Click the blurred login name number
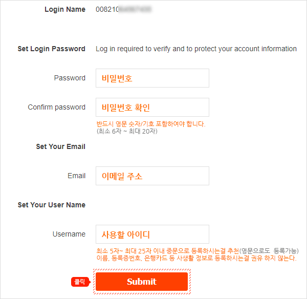The image size is (307, 299). (x=124, y=9)
